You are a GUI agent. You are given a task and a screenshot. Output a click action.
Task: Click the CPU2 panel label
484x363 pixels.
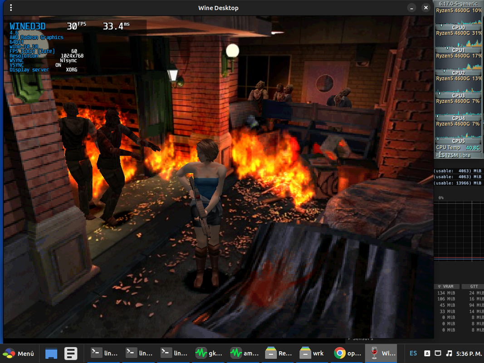coord(459,73)
